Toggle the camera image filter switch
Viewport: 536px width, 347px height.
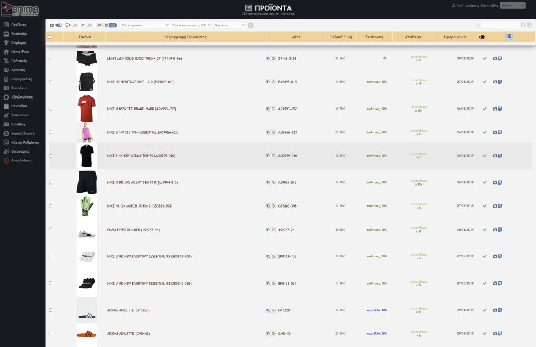(x=58, y=25)
